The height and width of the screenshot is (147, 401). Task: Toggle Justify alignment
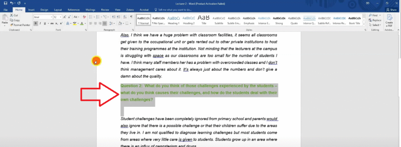pos(105,23)
